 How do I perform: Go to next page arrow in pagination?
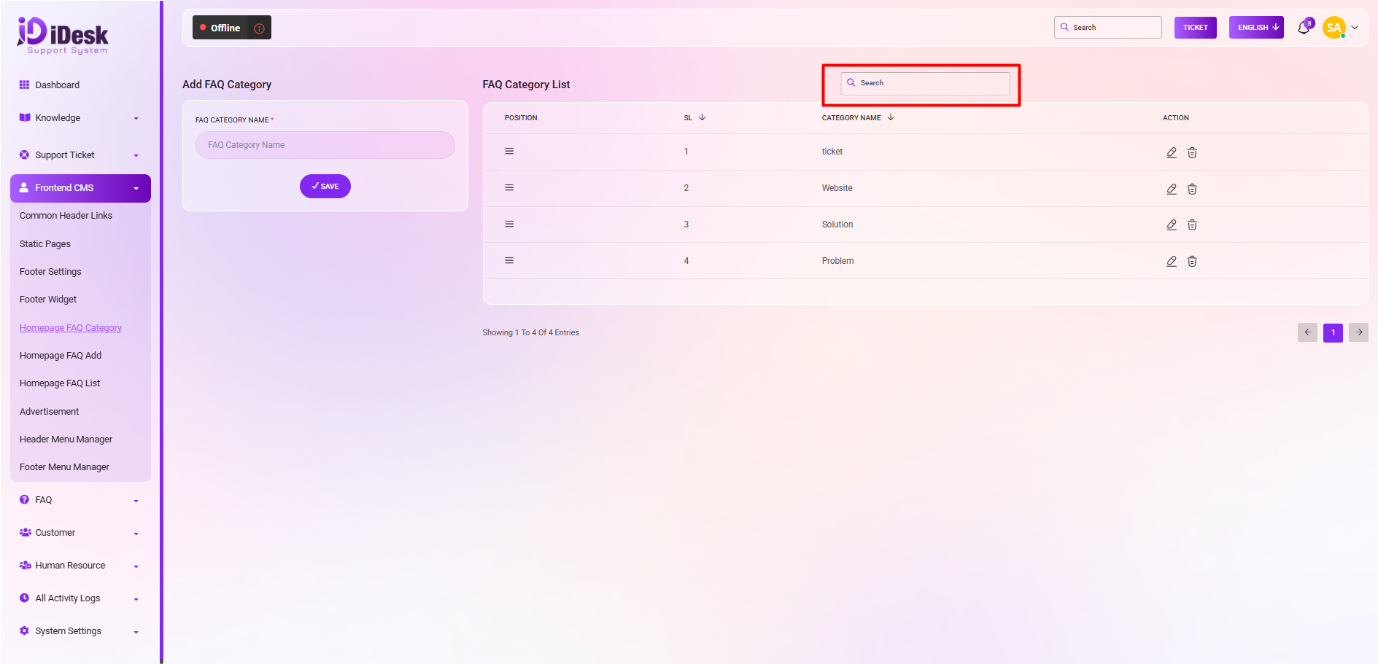tap(1358, 332)
